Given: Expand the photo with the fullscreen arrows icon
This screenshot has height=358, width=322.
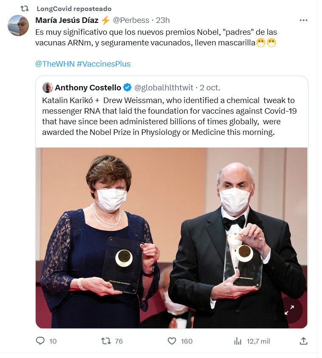Looking at the screenshot, I should pyautogui.click(x=289, y=310).
